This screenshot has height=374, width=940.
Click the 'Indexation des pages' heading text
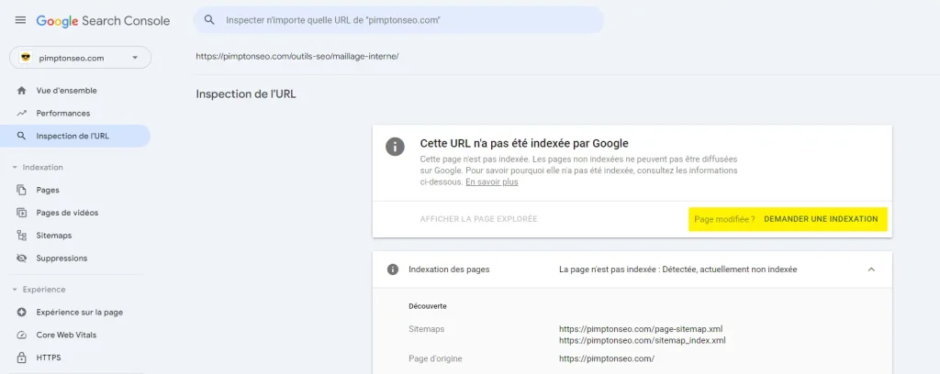coord(449,269)
